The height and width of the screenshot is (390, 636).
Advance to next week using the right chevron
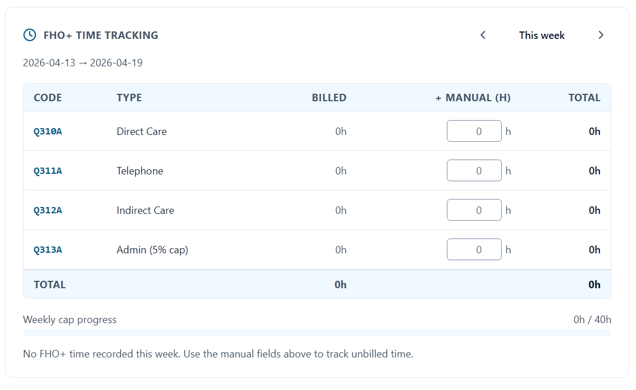601,35
